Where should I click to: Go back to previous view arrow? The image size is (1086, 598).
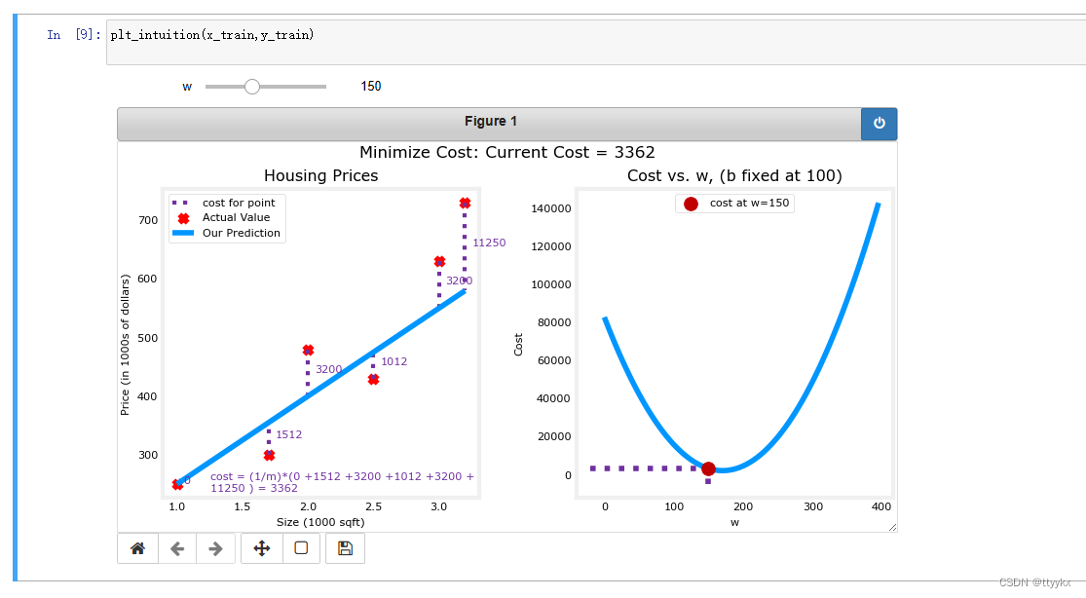pos(177,548)
